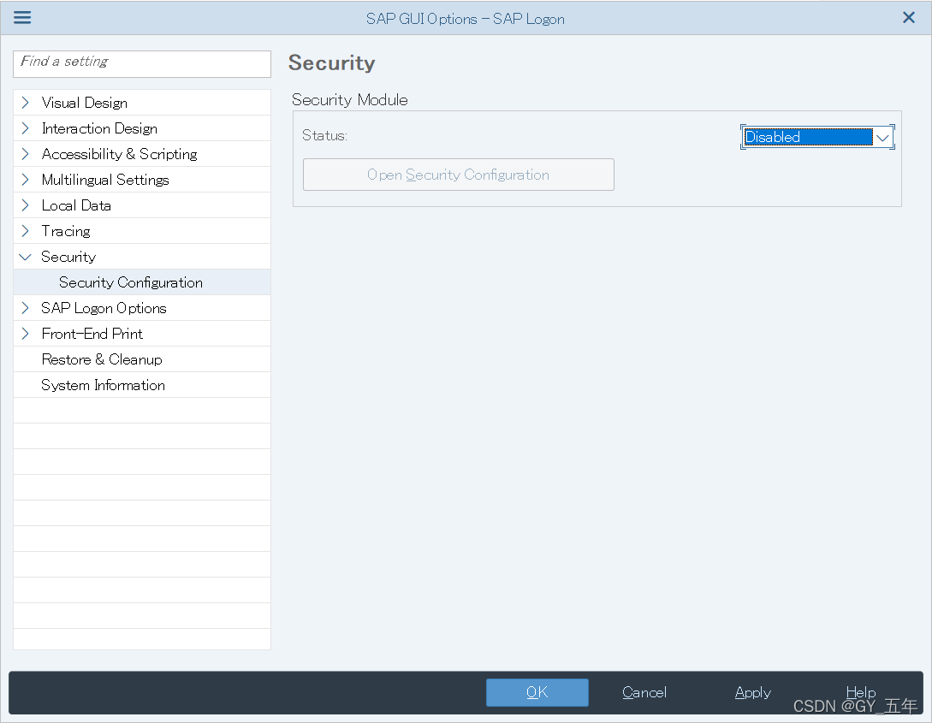Viewport: 932px width, 723px height.
Task: Click the Help button
Action: (x=861, y=692)
